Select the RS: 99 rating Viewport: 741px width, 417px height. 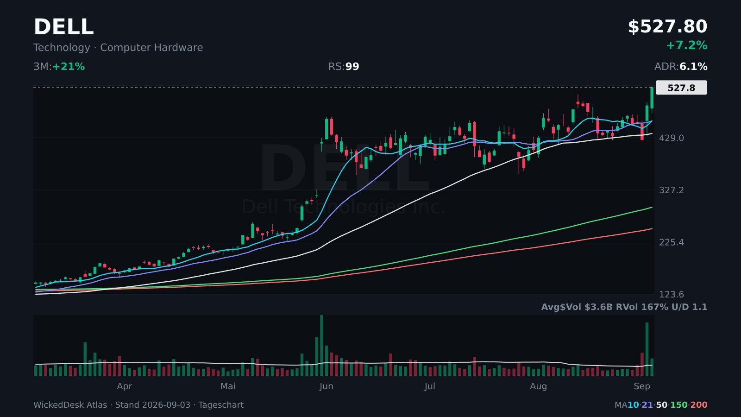point(344,67)
